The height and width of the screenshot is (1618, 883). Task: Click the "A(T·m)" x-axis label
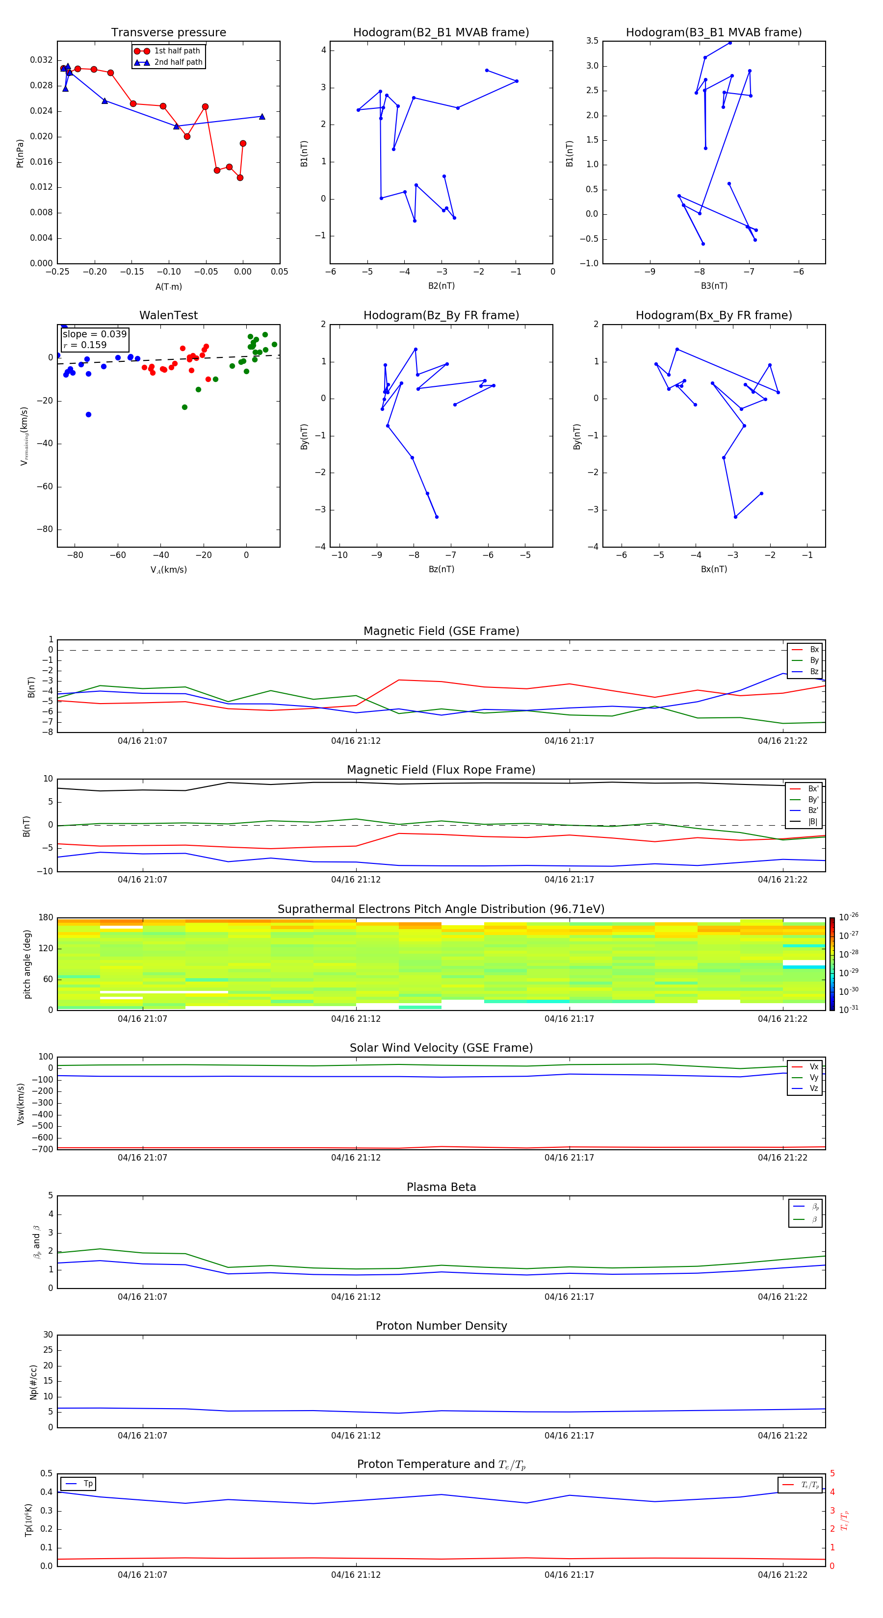tap(168, 286)
